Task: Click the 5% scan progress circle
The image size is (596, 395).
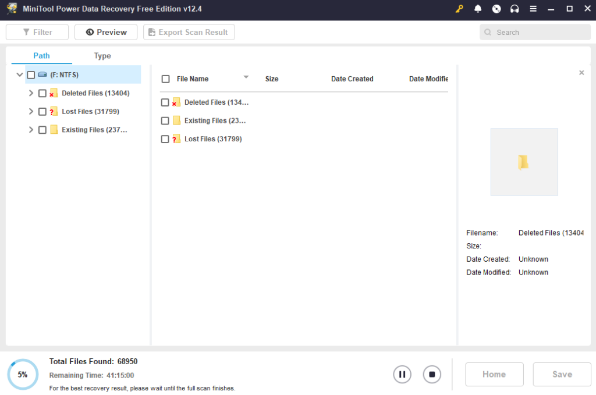Action: click(x=23, y=375)
